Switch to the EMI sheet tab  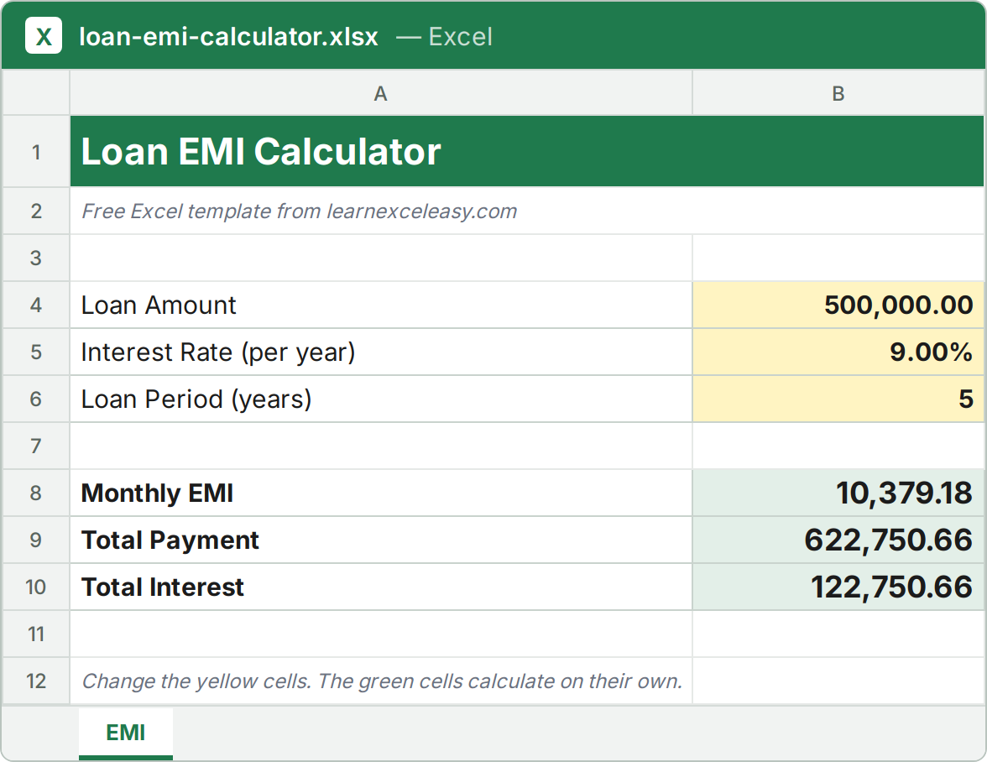[126, 733]
